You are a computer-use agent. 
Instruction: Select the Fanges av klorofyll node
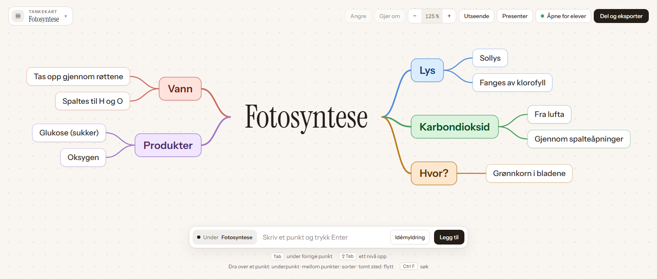coord(512,82)
